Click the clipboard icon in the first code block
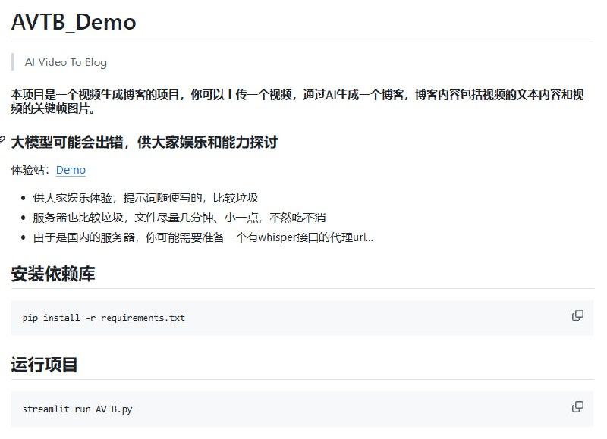Screen dimensions: 607x439 point(577,314)
